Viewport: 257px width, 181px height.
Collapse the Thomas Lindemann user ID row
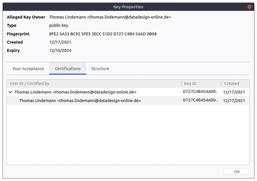coord(10,92)
